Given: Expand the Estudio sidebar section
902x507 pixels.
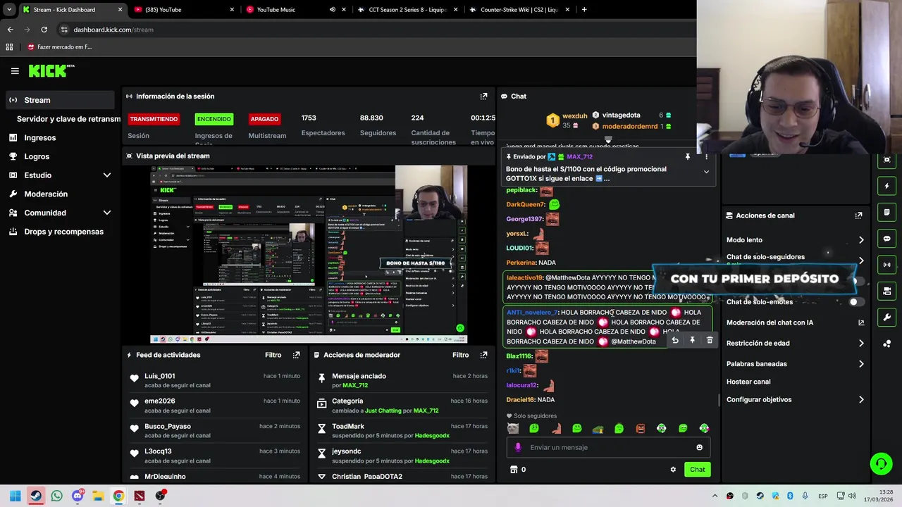Looking at the screenshot, I should click(x=107, y=175).
